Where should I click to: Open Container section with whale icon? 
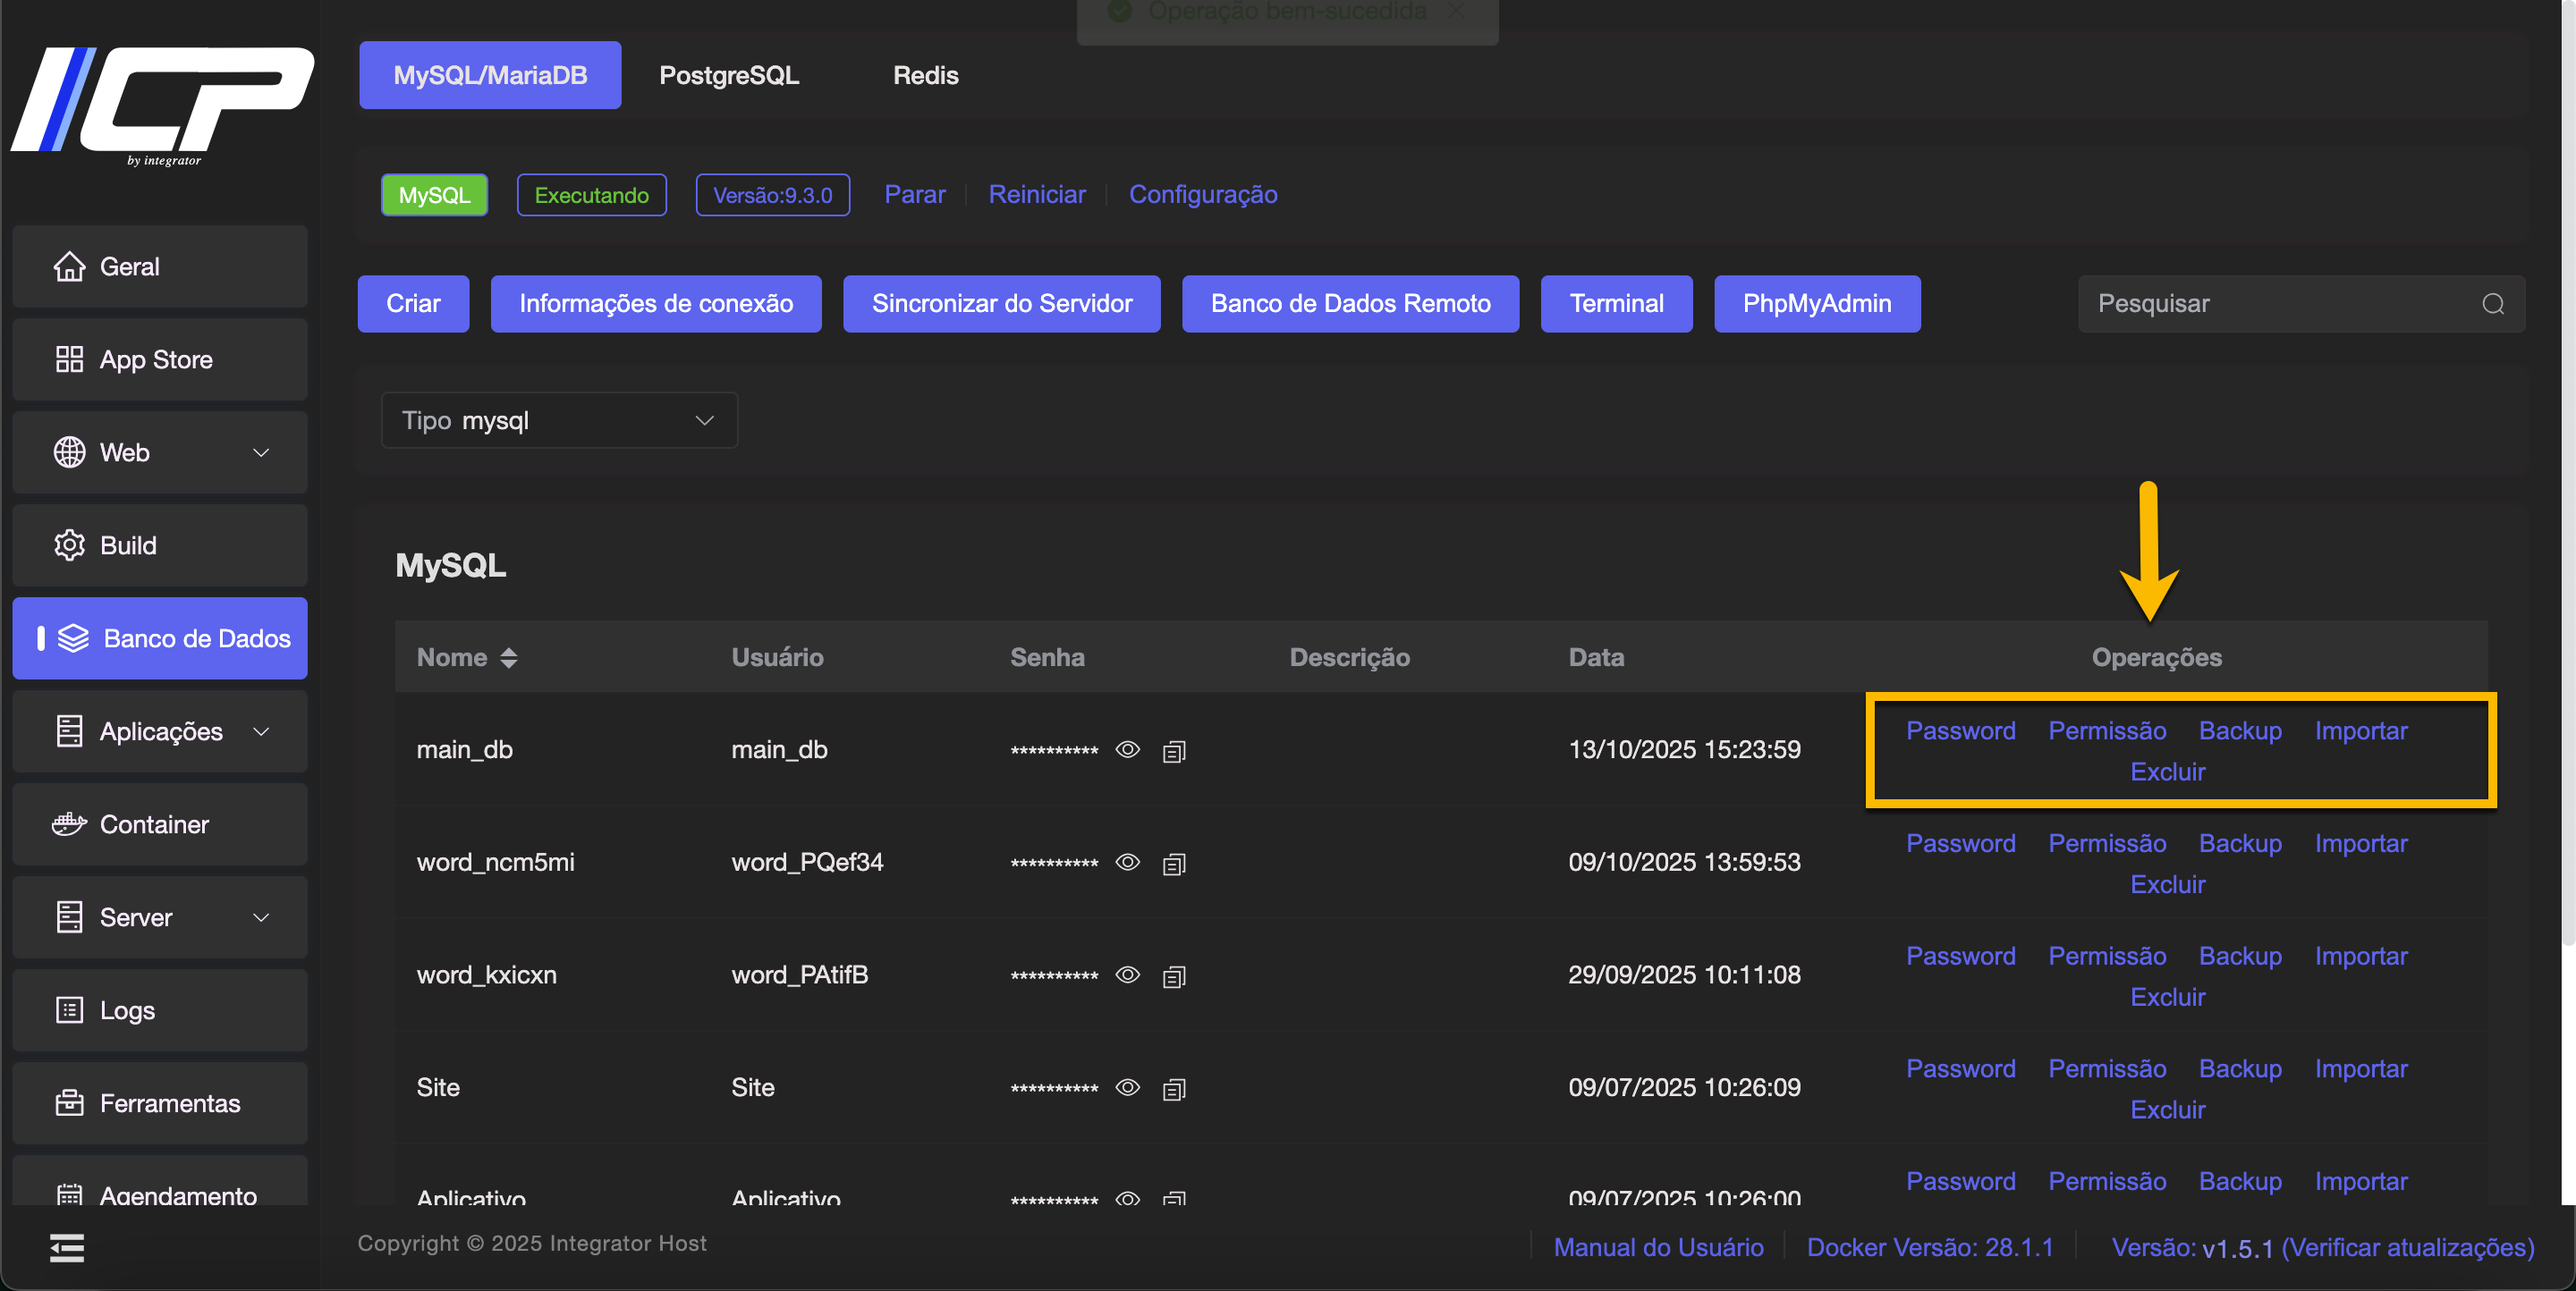(x=69, y=824)
